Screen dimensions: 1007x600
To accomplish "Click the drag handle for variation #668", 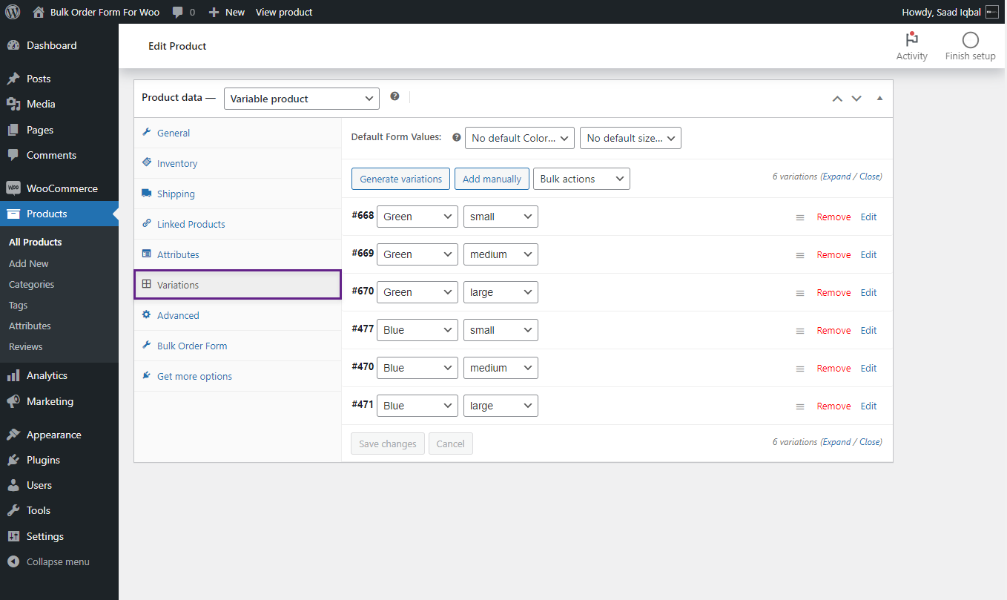I will pos(800,217).
